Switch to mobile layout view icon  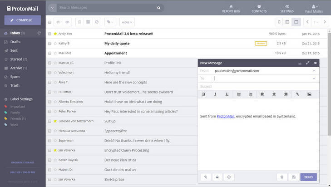(x=279, y=22)
